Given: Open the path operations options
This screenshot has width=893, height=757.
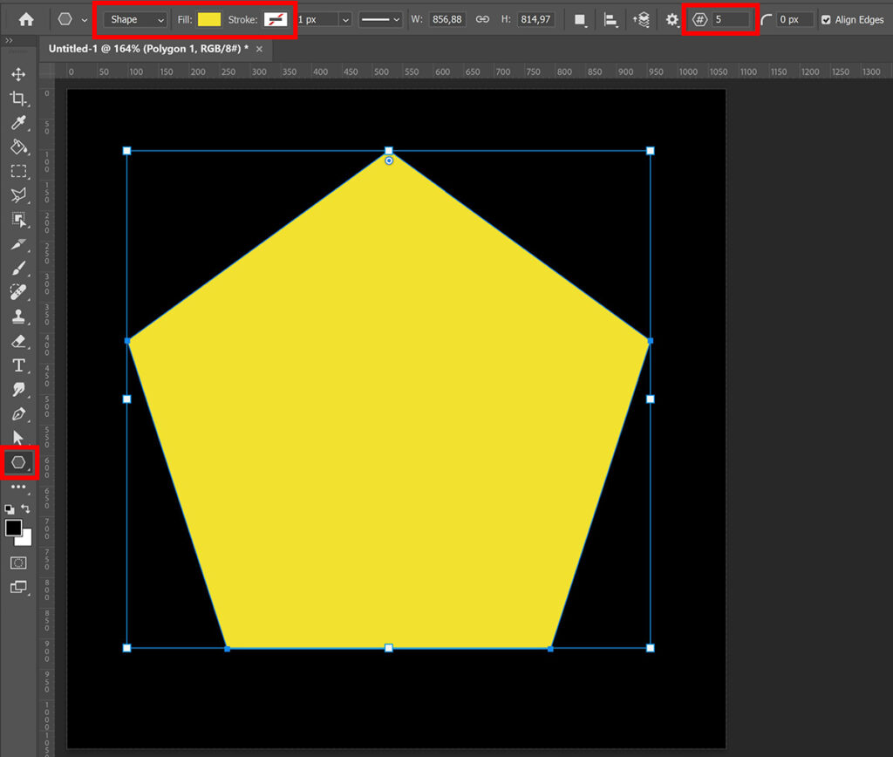Looking at the screenshot, I should 580,18.
